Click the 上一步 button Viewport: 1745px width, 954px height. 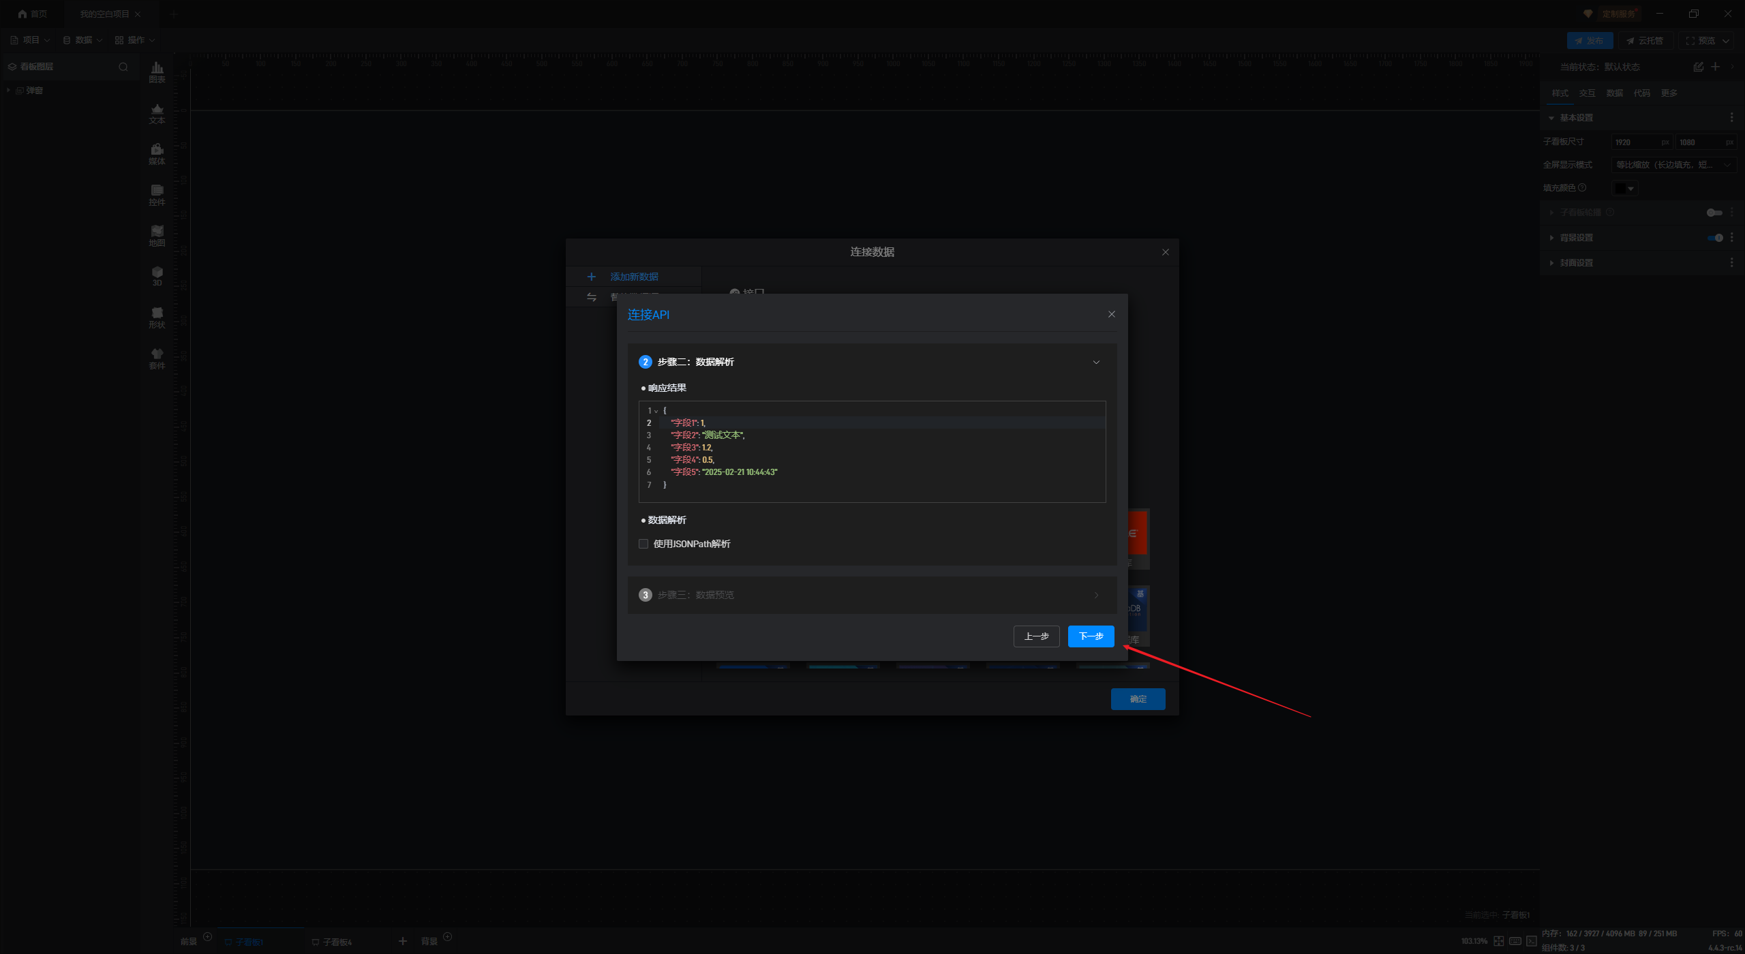[1036, 636]
